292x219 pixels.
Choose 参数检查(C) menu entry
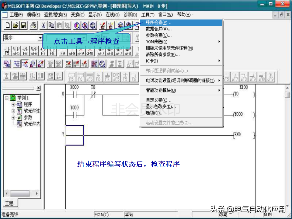[181, 35]
